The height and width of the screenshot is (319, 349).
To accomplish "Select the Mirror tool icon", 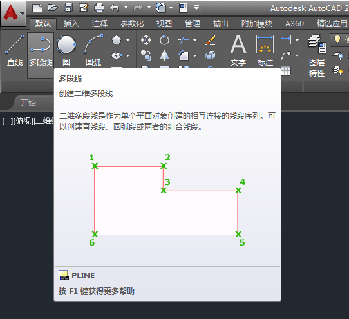I will point(164,55).
